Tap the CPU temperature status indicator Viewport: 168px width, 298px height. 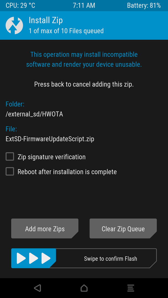pyautogui.click(x=20, y=5)
